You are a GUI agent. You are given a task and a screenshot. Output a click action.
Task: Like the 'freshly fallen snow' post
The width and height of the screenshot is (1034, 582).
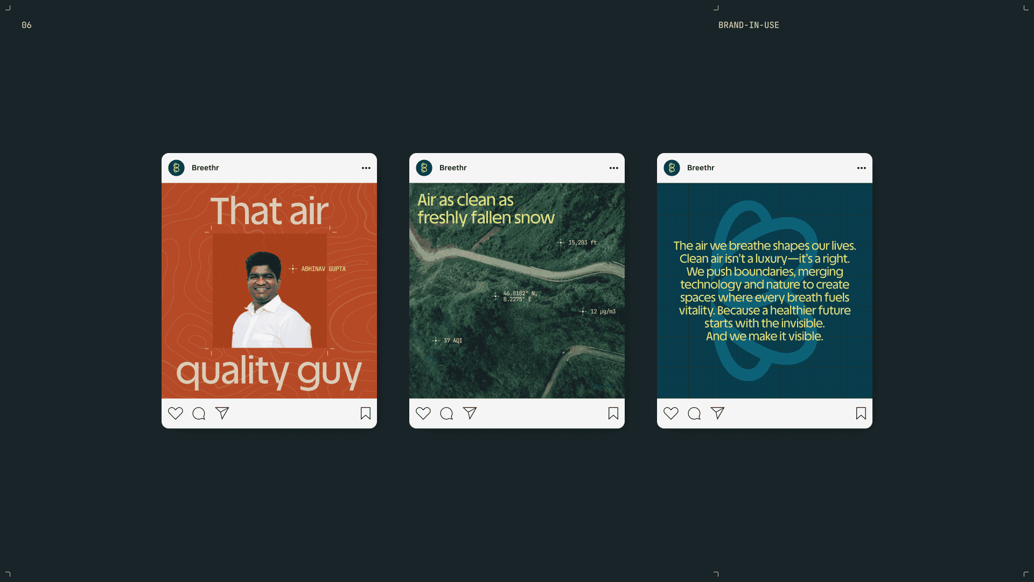click(423, 413)
